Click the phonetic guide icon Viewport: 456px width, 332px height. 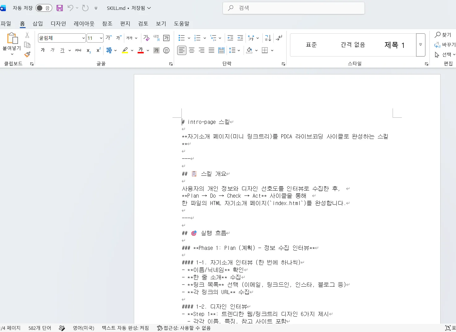[x=156, y=38]
